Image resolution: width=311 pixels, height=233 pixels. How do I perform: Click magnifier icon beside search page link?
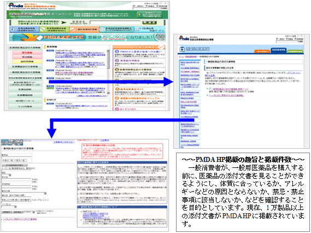(210, 89)
